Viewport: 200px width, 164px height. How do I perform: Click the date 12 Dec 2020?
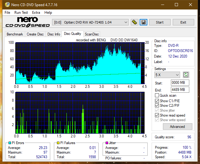178,56
